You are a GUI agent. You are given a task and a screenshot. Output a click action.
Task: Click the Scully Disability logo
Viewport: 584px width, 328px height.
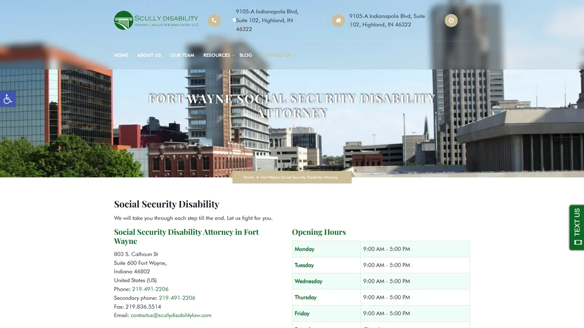tap(156, 20)
